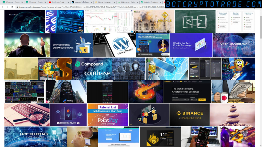Open the Robinhood Revolut comparison image
Image resolution: width=262 pixels, height=147 pixels.
(x=236, y=21)
